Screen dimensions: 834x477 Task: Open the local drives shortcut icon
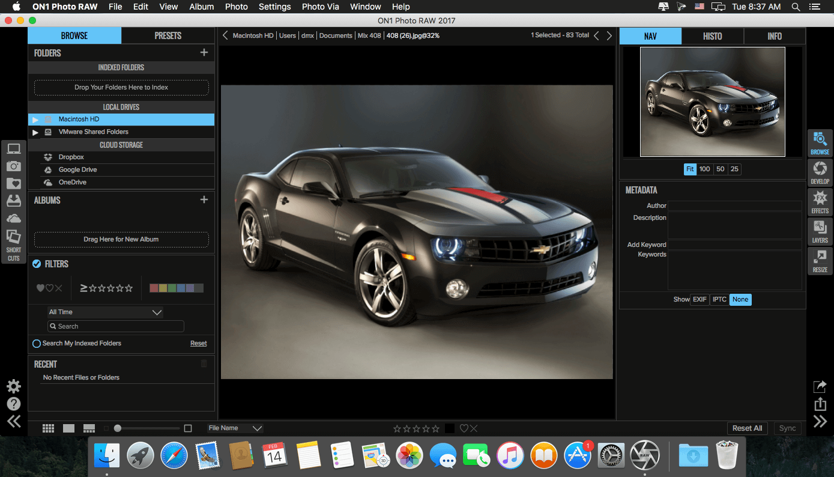click(13, 201)
